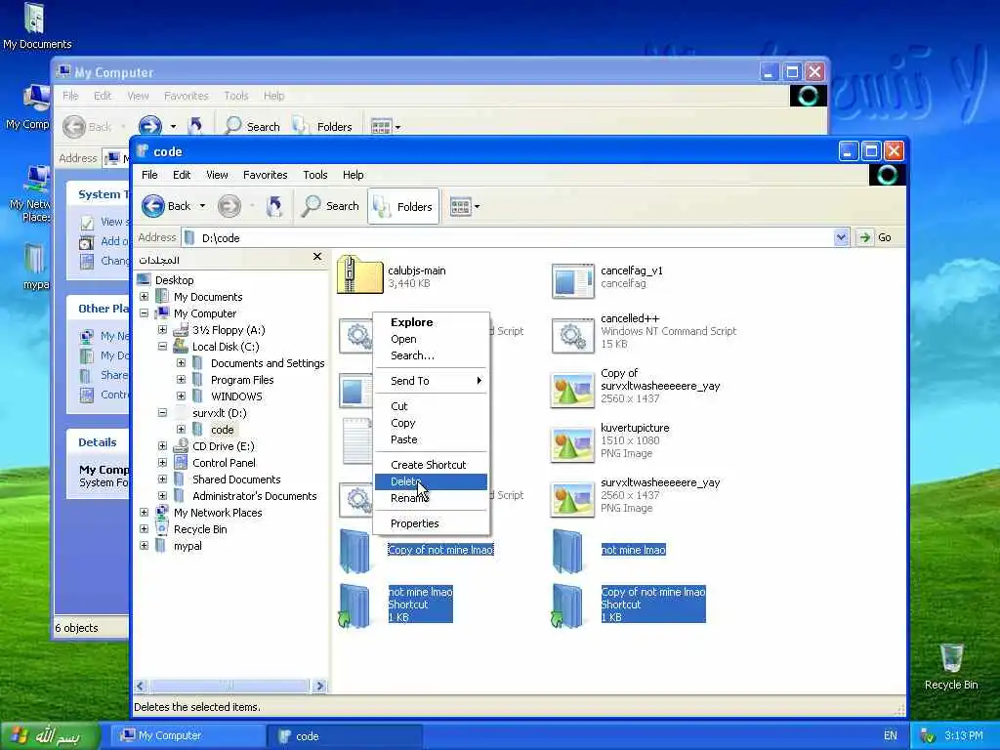Collapse the survxlt (D:) tree node
The height and width of the screenshot is (750, 1000).
point(163,413)
